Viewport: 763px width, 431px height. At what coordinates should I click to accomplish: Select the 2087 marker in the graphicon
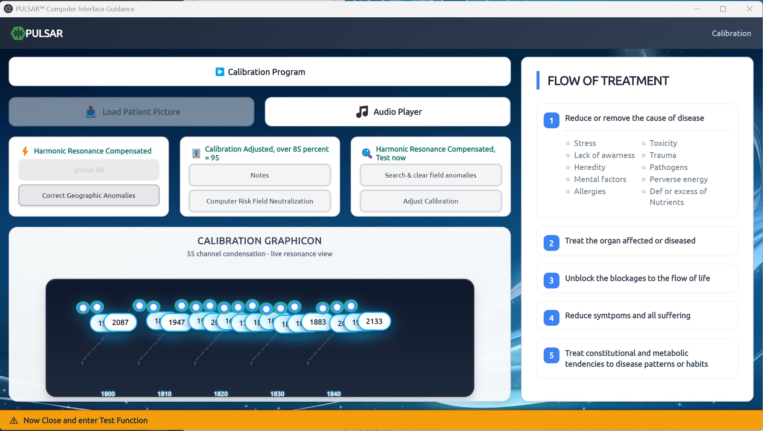[x=120, y=322]
